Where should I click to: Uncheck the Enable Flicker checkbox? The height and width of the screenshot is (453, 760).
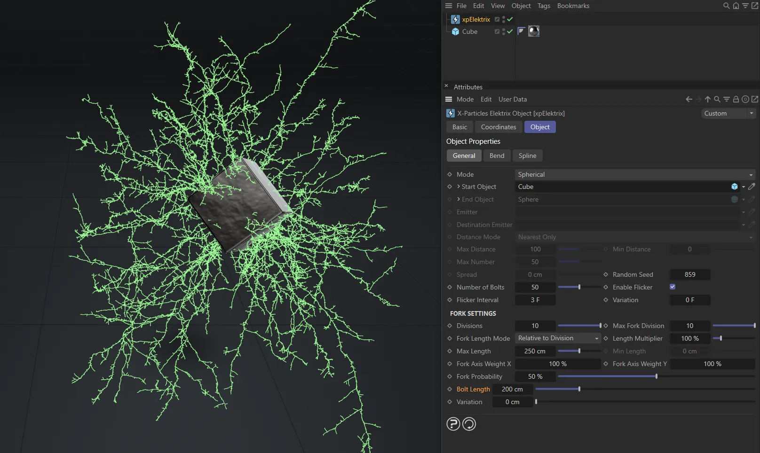[x=673, y=287]
